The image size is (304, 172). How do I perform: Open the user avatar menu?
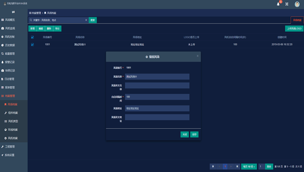(297, 4)
